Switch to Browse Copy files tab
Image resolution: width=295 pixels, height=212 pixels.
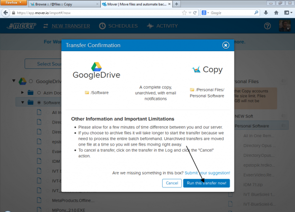[x=64, y=4]
